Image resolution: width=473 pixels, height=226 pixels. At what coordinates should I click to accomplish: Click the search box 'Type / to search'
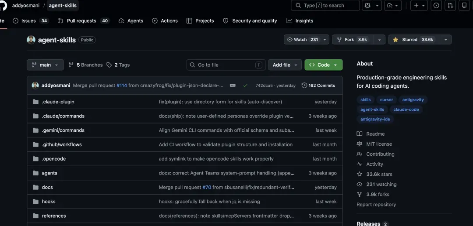click(325, 5)
